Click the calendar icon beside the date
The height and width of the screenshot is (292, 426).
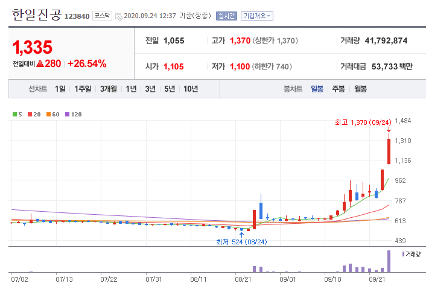point(118,16)
